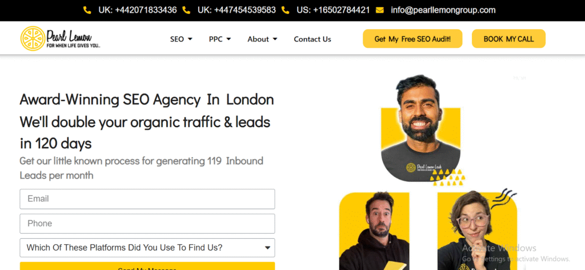Click Get My Free SEO Audit button
The height and width of the screenshot is (270, 585).
click(412, 39)
